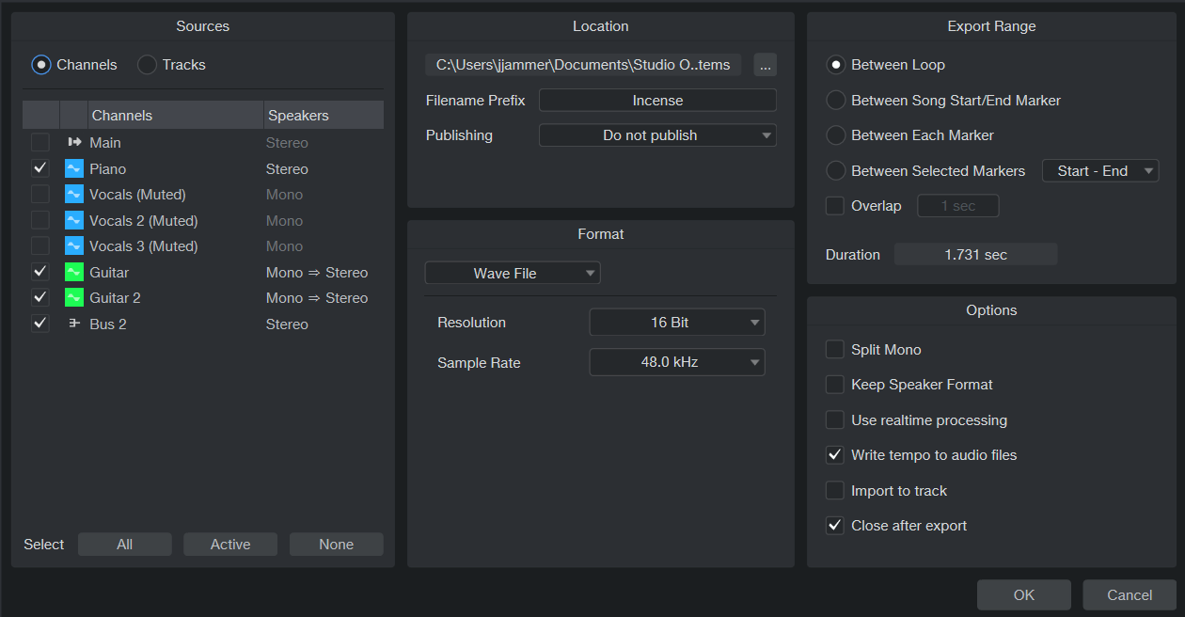Screen dimensions: 1185x617
Task: Disable Close after export option
Action: pyautogui.click(x=835, y=526)
